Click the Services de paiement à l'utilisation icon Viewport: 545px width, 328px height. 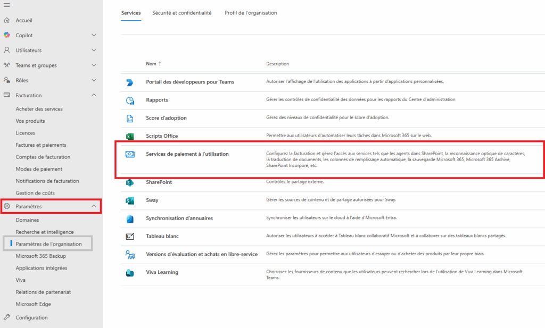pos(130,154)
